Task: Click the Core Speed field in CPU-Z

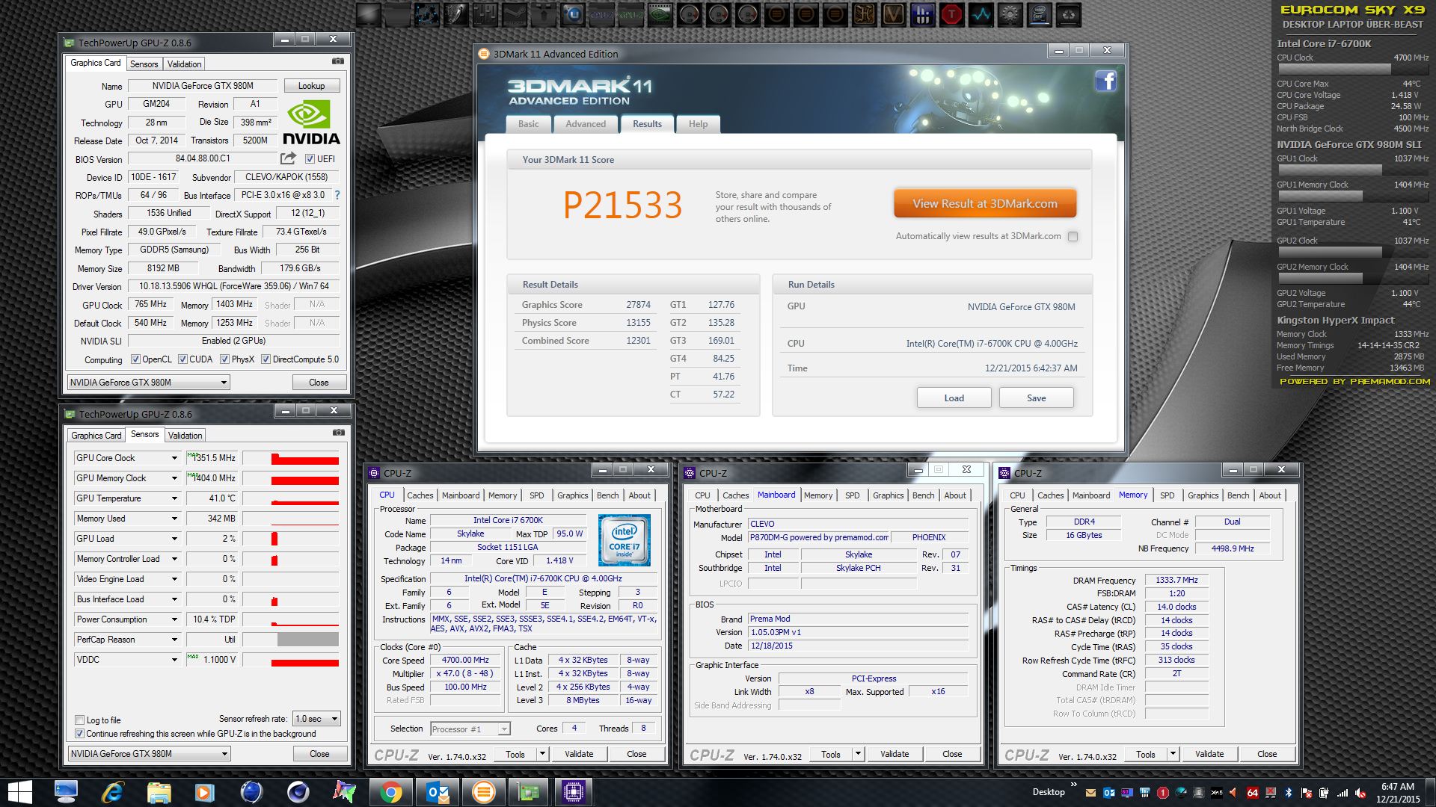Action: [x=465, y=661]
